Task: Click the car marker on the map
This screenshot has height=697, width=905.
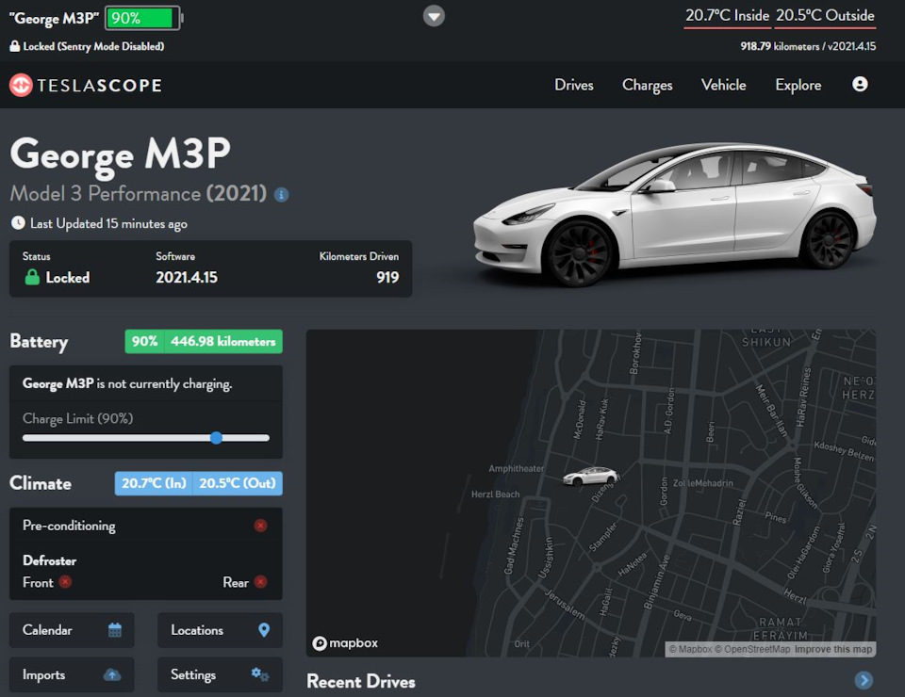Action: pyautogui.click(x=591, y=477)
